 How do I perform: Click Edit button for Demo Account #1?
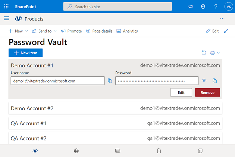pyautogui.click(x=181, y=92)
